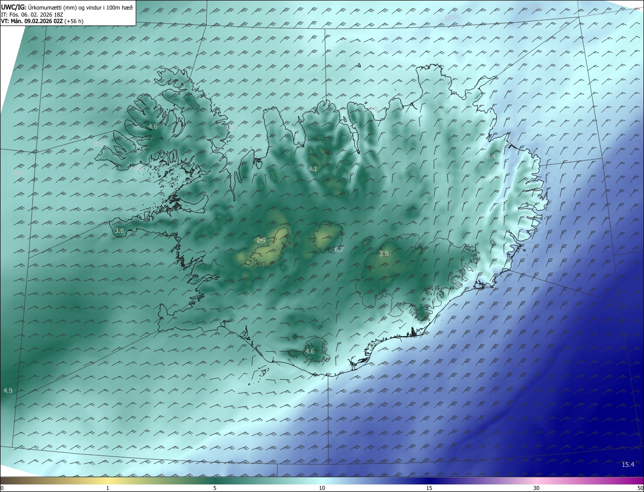
Task: Click the 0 tick label on color scale
Action: [2, 488]
